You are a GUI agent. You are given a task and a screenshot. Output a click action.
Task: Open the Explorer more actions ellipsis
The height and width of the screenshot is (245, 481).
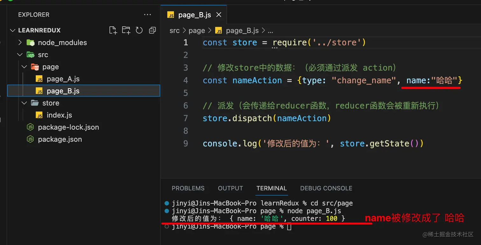pos(148,15)
